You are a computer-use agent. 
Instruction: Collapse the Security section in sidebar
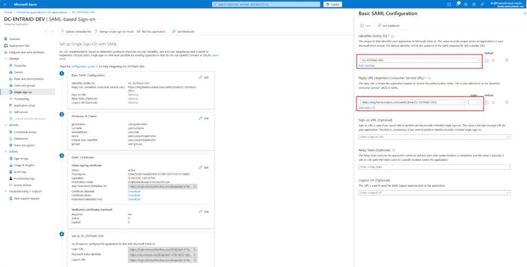pyautogui.click(x=6, y=125)
